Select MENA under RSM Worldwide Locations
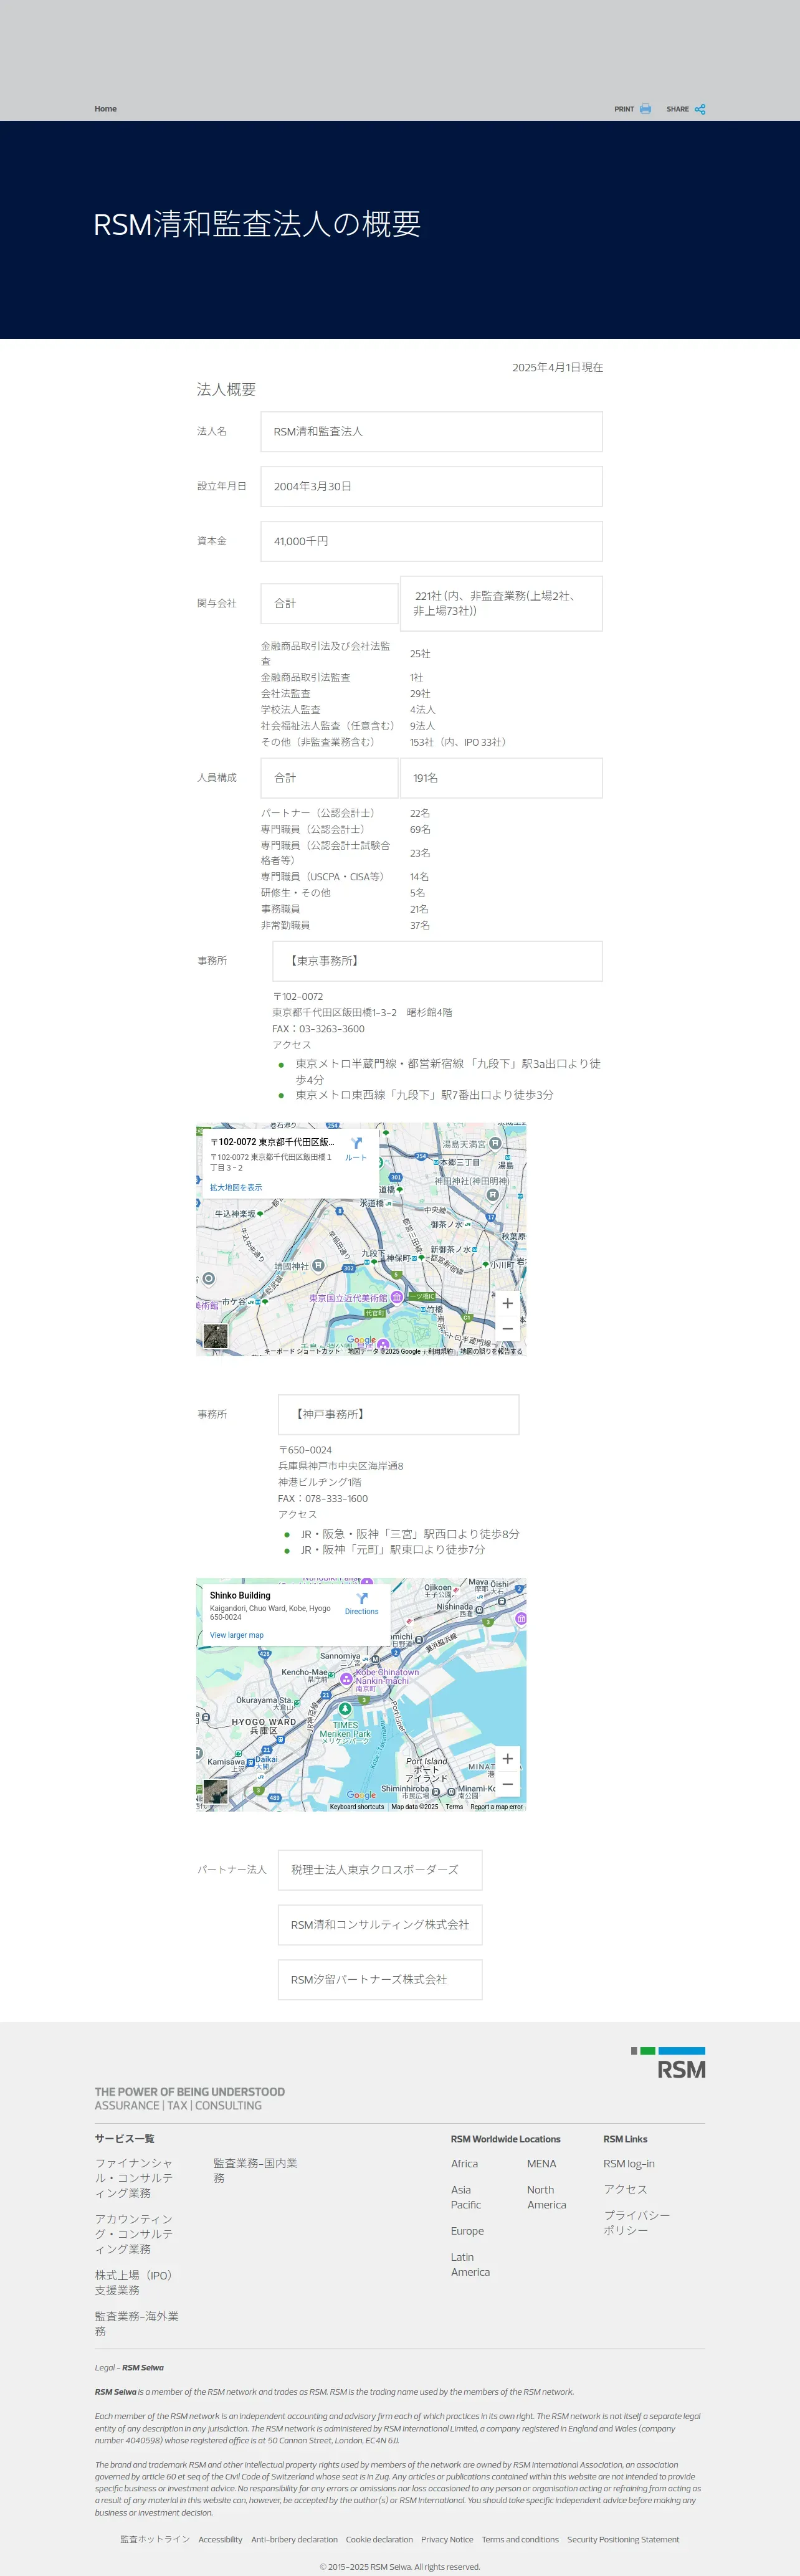The width and height of the screenshot is (800, 2576). pos(542,2163)
